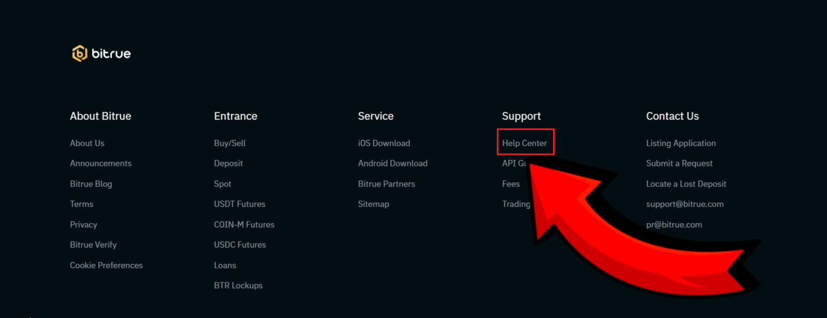Click the Bitrue logo icon

pyautogui.click(x=80, y=53)
